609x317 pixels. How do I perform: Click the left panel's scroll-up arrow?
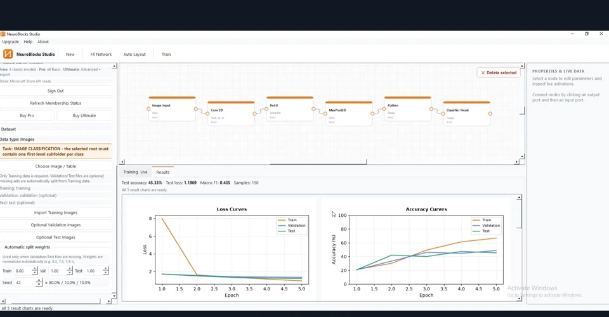pyautogui.click(x=114, y=67)
